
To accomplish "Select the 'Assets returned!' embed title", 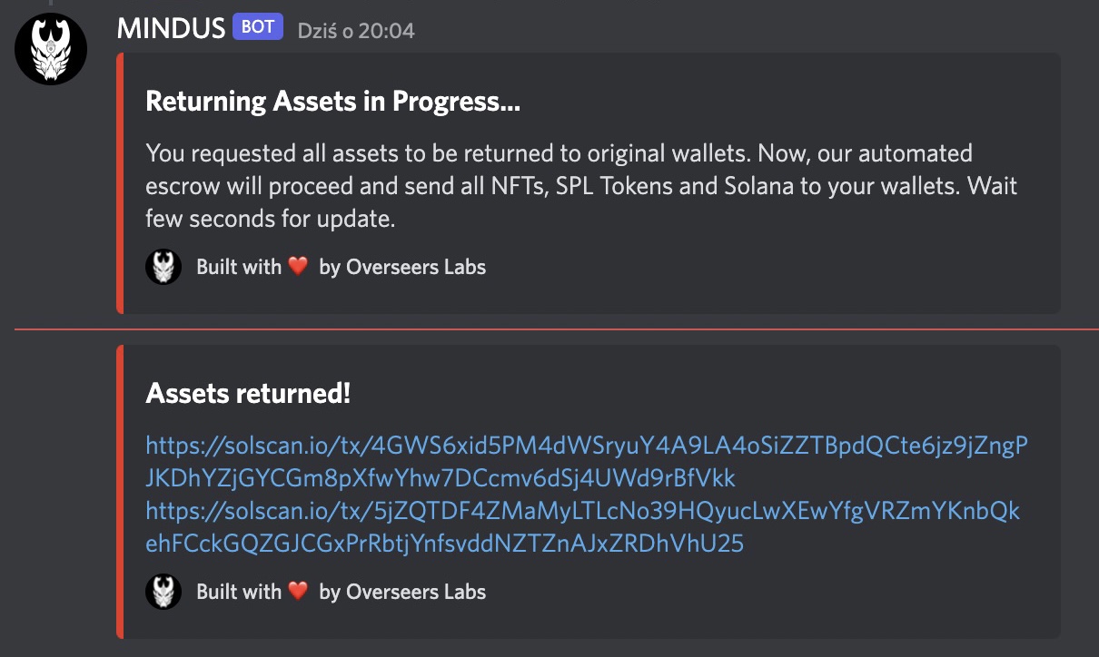I will coord(248,394).
